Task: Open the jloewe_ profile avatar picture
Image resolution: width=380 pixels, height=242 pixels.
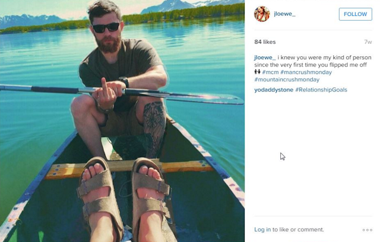Action: [x=262, y=14]
